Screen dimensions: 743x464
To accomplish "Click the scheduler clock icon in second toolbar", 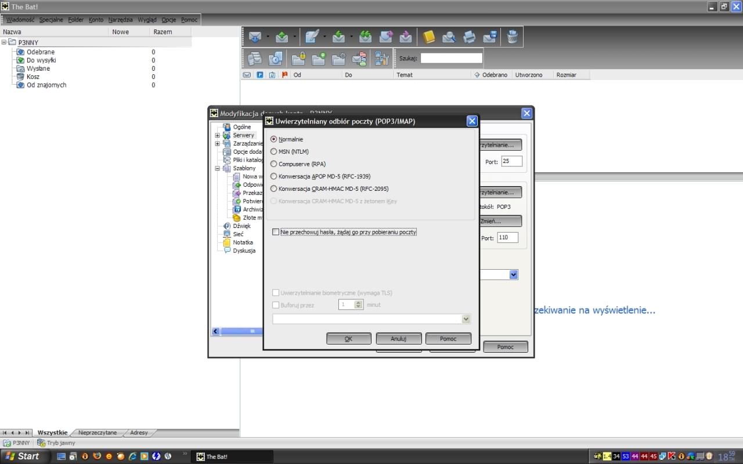I will (275, 58).
